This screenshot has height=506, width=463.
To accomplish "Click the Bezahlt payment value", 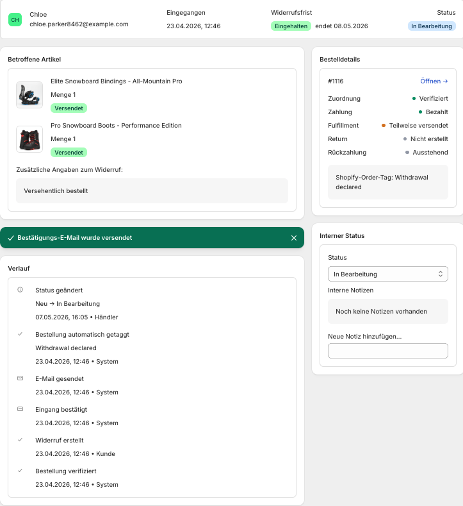I will coord(437,112).
